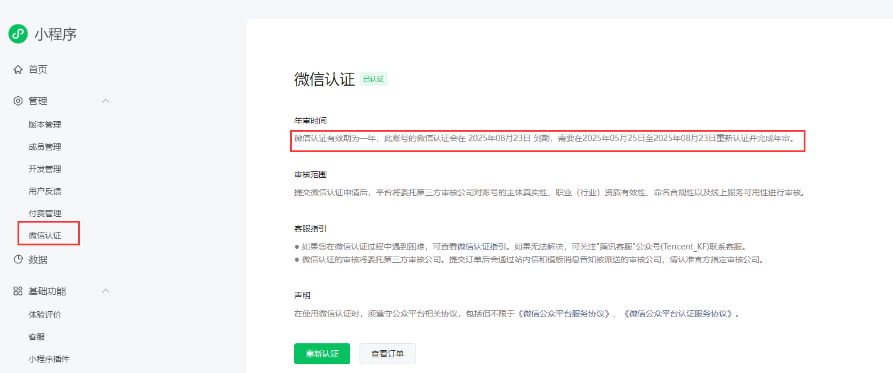This screenshot has height=373, width=893.
Task: Click the 腾讯客服 (Tencent_KF) guidance line
Action: coord(521,246)
